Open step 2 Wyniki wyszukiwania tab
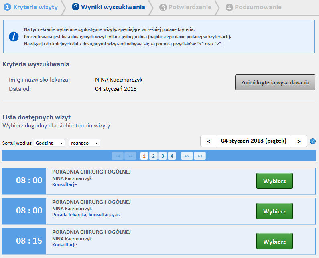 click(x=108, y=7)
